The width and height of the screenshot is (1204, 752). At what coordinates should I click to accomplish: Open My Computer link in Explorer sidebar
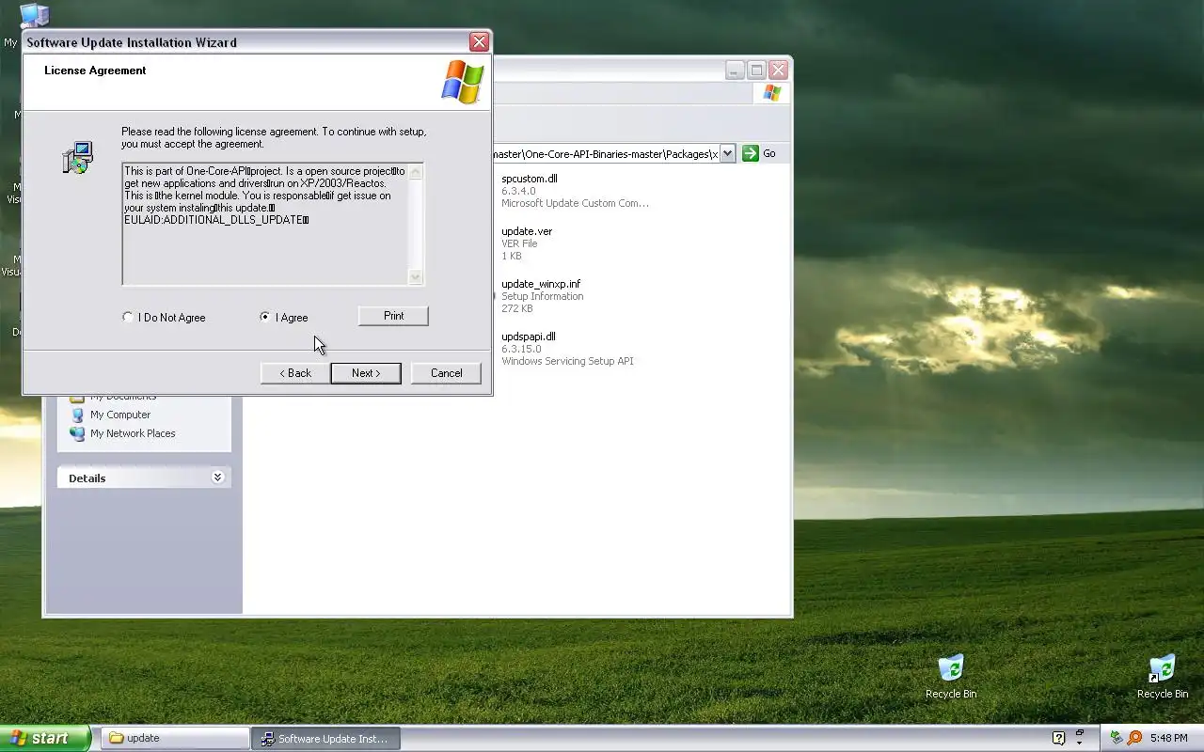[120, 415]
